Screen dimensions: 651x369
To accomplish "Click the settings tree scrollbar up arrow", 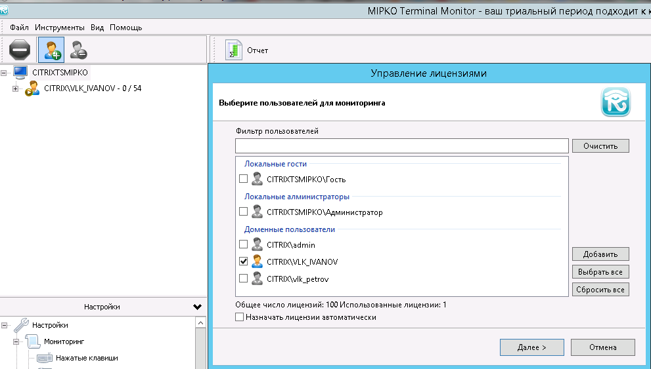I will [202, 323].
